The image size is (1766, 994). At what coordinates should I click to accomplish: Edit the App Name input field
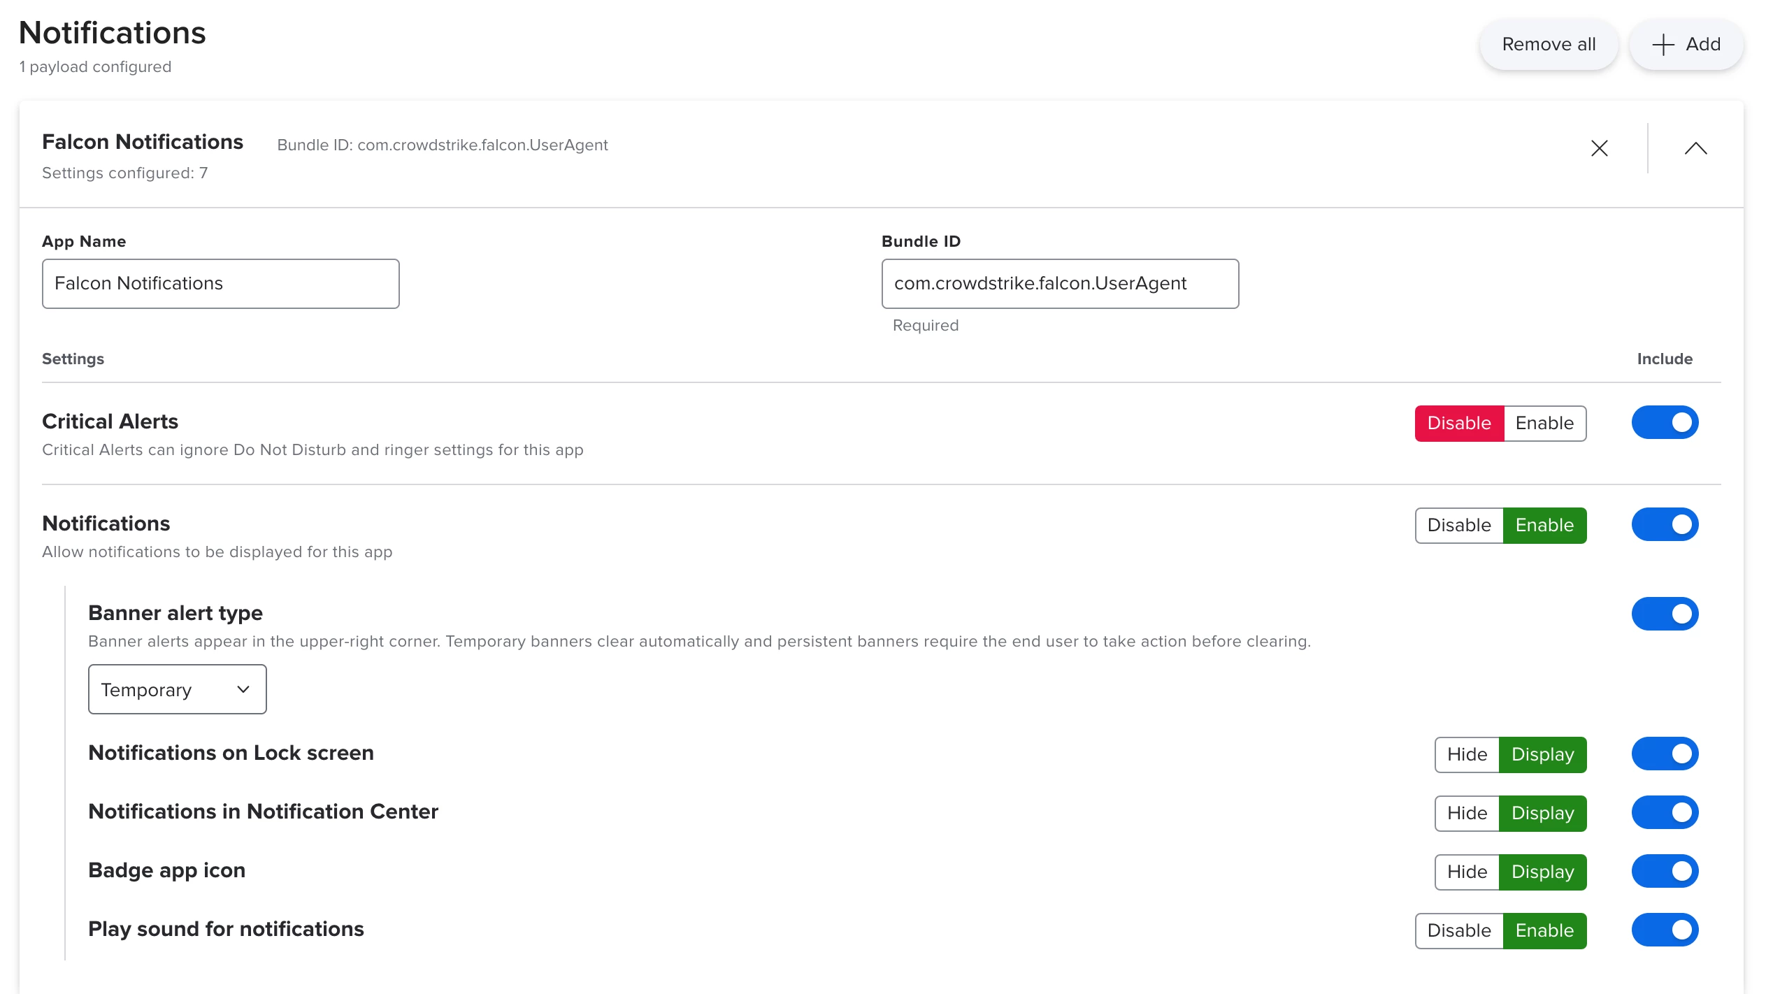coord(221,284)
